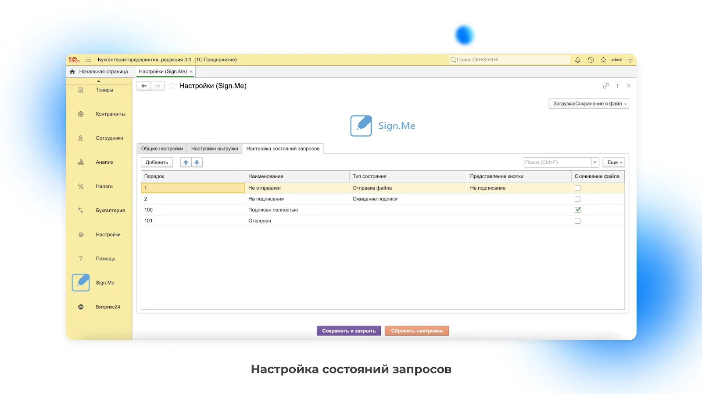Copy link using the chain icon
This screenshot has width=702, height=394.
605,86
